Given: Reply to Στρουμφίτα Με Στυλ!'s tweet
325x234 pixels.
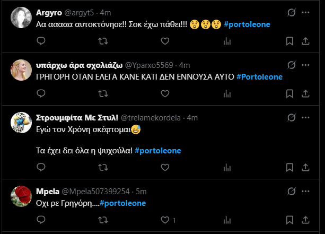Looking at the screenshot, I should pos(41,167).
